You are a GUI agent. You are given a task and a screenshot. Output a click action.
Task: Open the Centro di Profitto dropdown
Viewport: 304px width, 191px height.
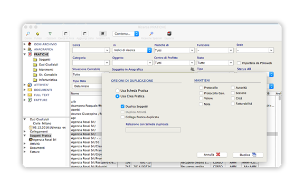click(174, 63)
